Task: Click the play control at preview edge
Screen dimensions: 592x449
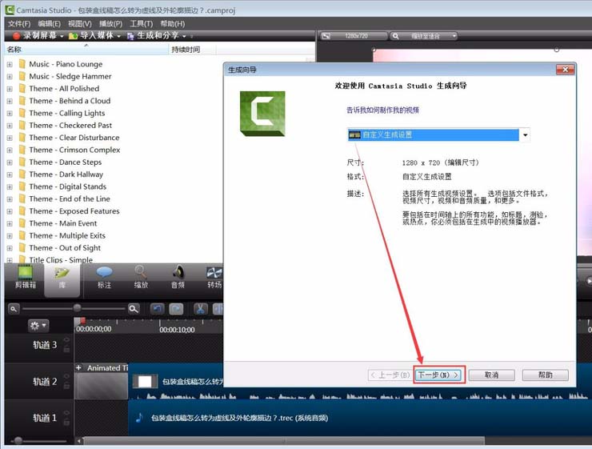Action: (x=588, y=281)
